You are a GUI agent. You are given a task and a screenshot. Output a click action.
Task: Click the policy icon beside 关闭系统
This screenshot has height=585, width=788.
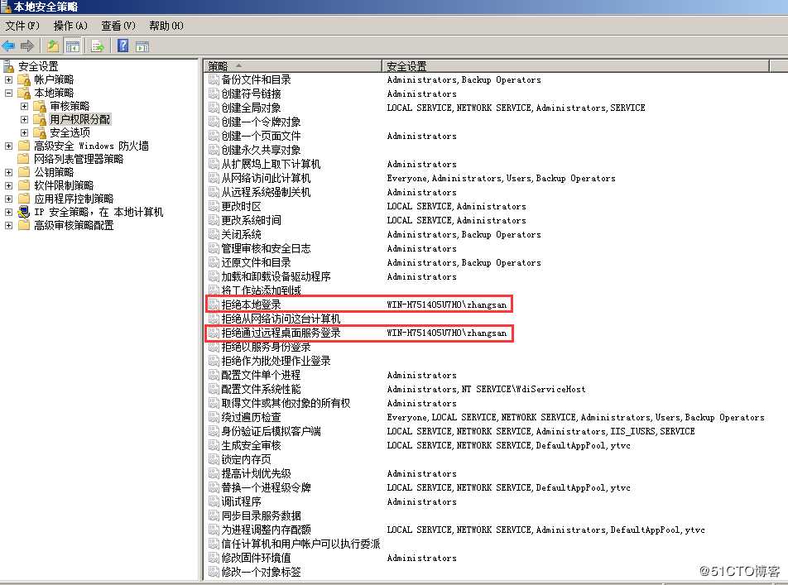click(x=214, y=234)
